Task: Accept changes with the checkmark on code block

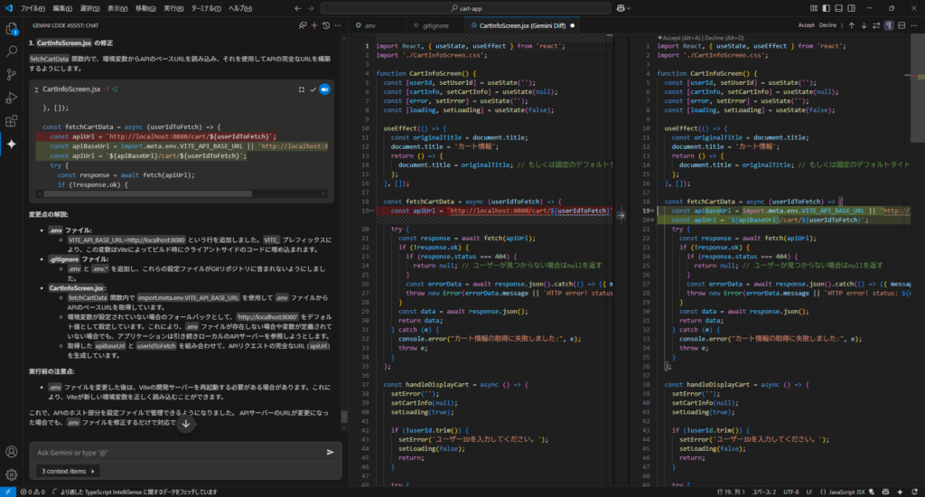Action: 313,89
